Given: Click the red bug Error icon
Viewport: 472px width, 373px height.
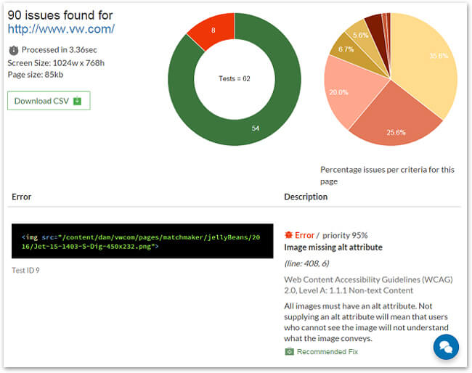Looking at the screenshot, I should [x=288, y=235].
